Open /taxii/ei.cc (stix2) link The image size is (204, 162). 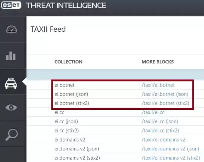(x=160, y=131)
